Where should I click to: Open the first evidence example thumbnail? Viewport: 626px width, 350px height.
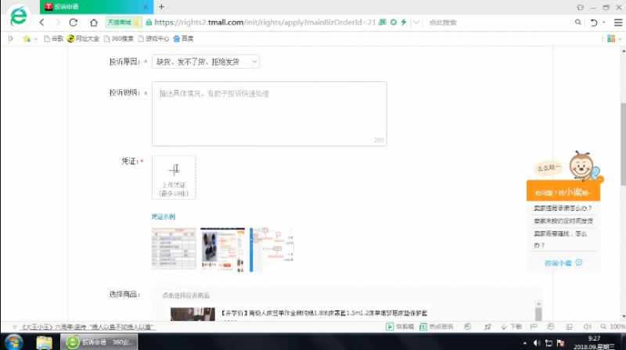[174, 249]
